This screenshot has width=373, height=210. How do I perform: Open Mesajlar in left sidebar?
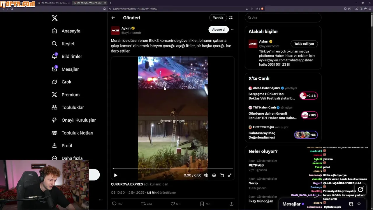pos(65,69)
